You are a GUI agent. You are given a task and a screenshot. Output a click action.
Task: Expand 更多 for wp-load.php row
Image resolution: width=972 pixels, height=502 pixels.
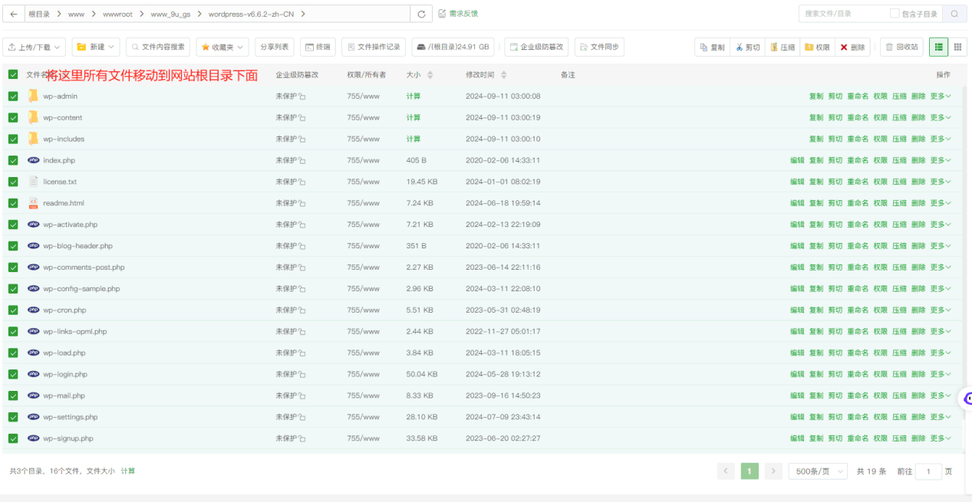[941, 353]
